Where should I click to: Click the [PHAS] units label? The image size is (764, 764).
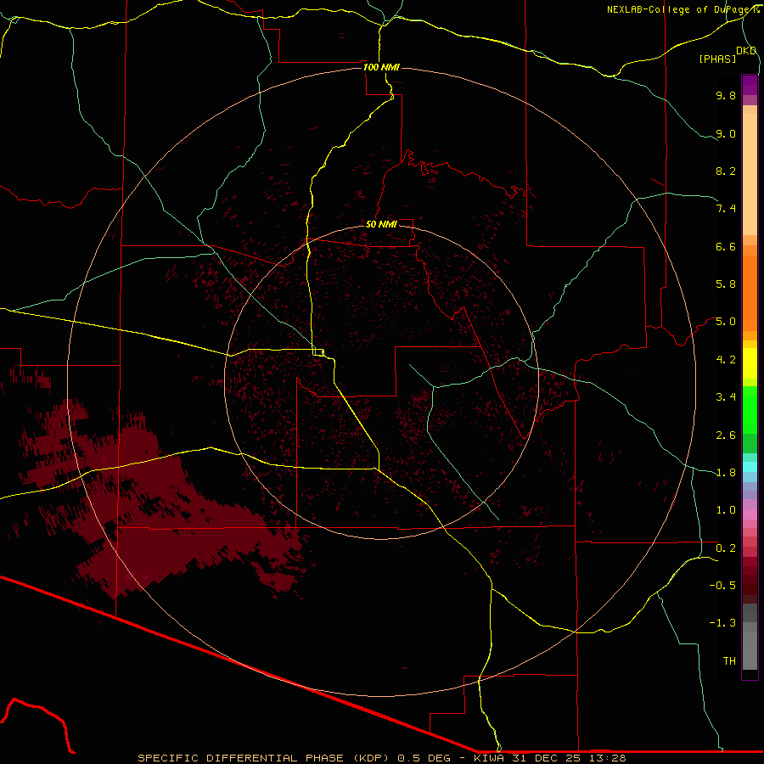tap(717, 59)
